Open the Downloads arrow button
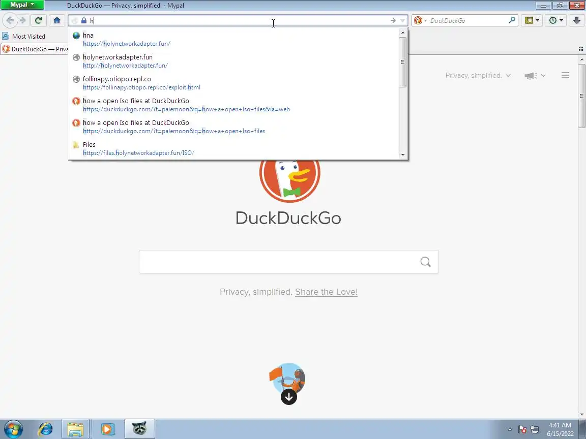586x439 pixels. point(577,20)
